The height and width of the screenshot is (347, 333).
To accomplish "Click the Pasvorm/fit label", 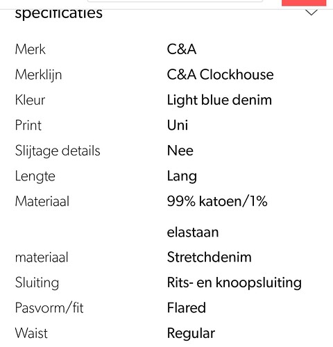I will point(49,308).
